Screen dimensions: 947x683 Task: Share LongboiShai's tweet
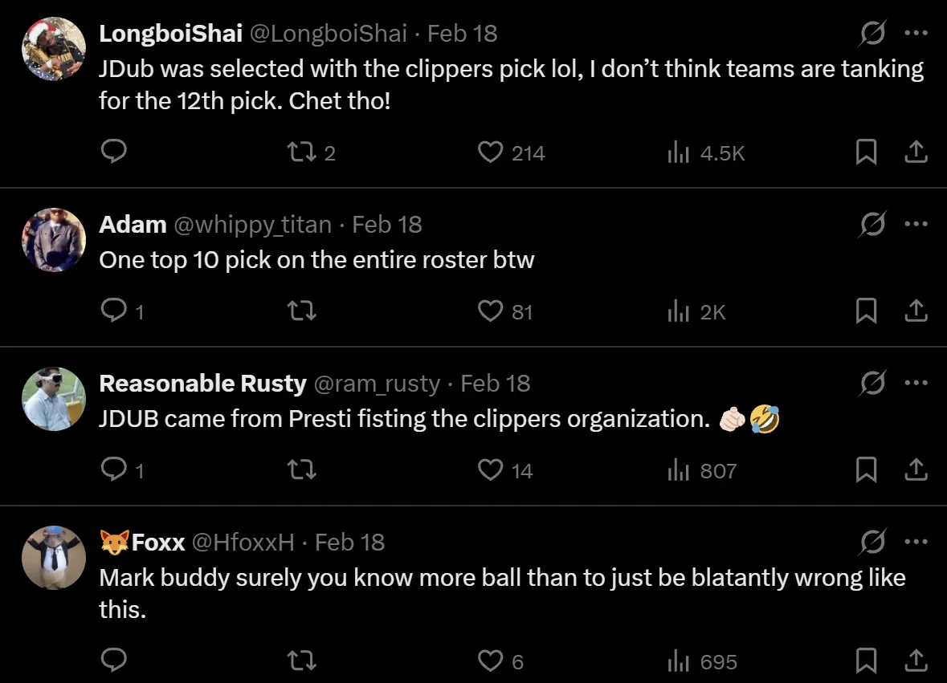point(916,152)
